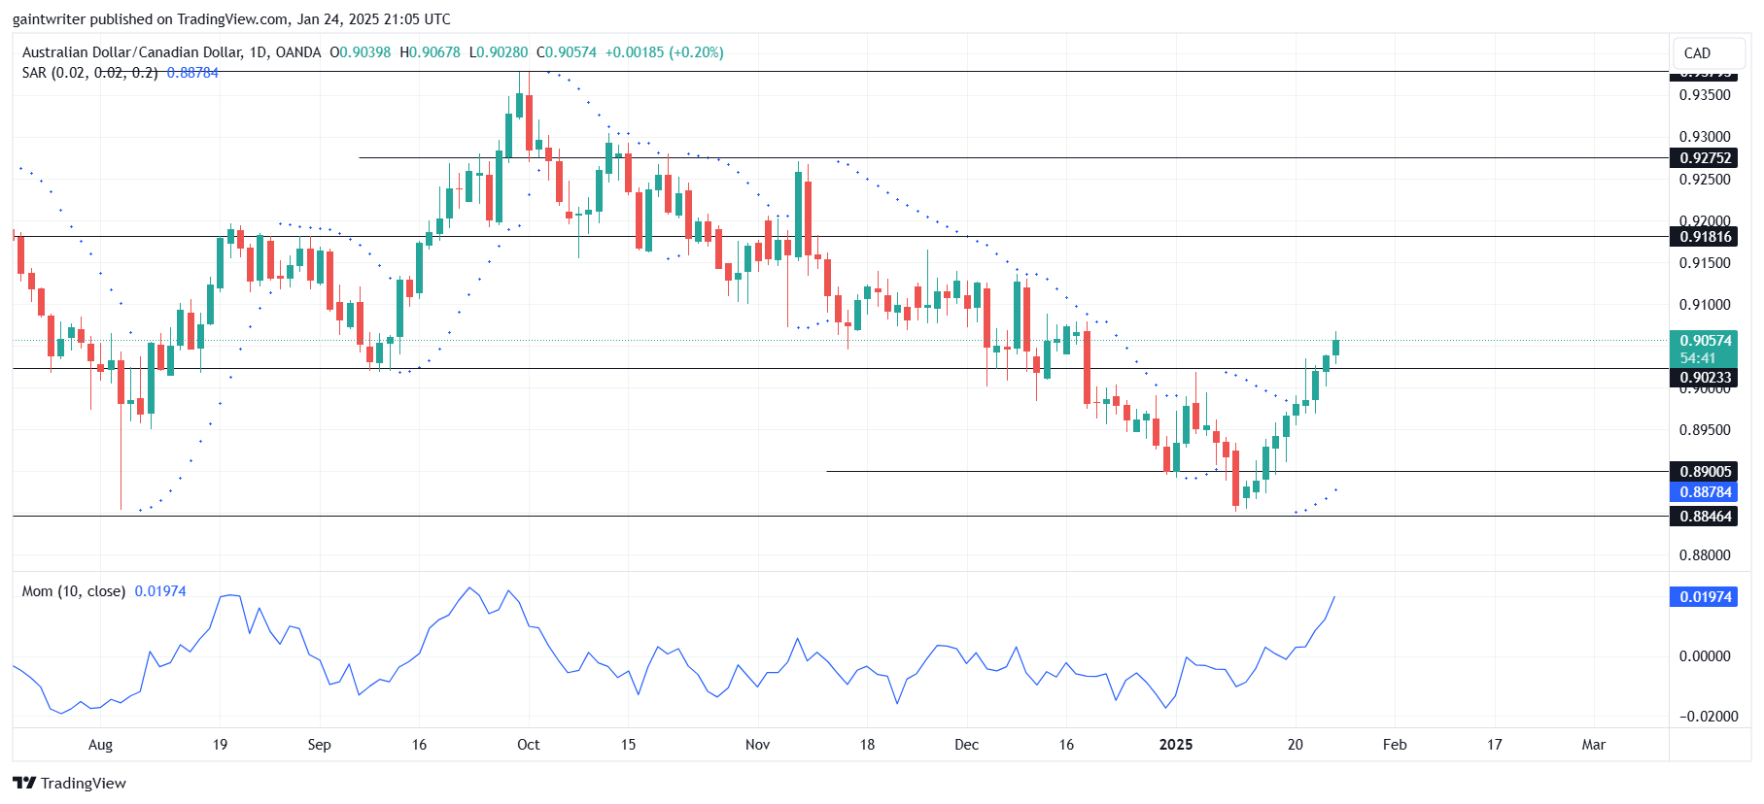Select the 0.88464 horizontal line price label
The image size is (1764, 804).
[x=1705, y=517]
